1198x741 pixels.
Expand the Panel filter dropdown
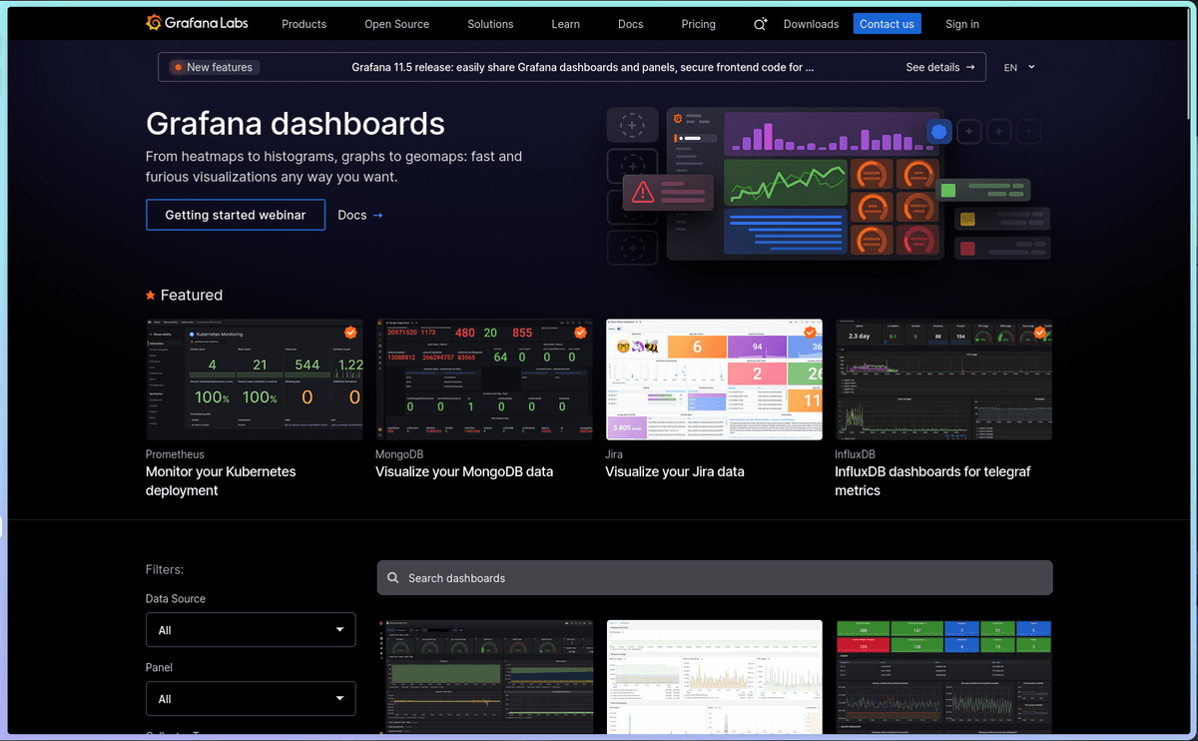pos(251,699)
